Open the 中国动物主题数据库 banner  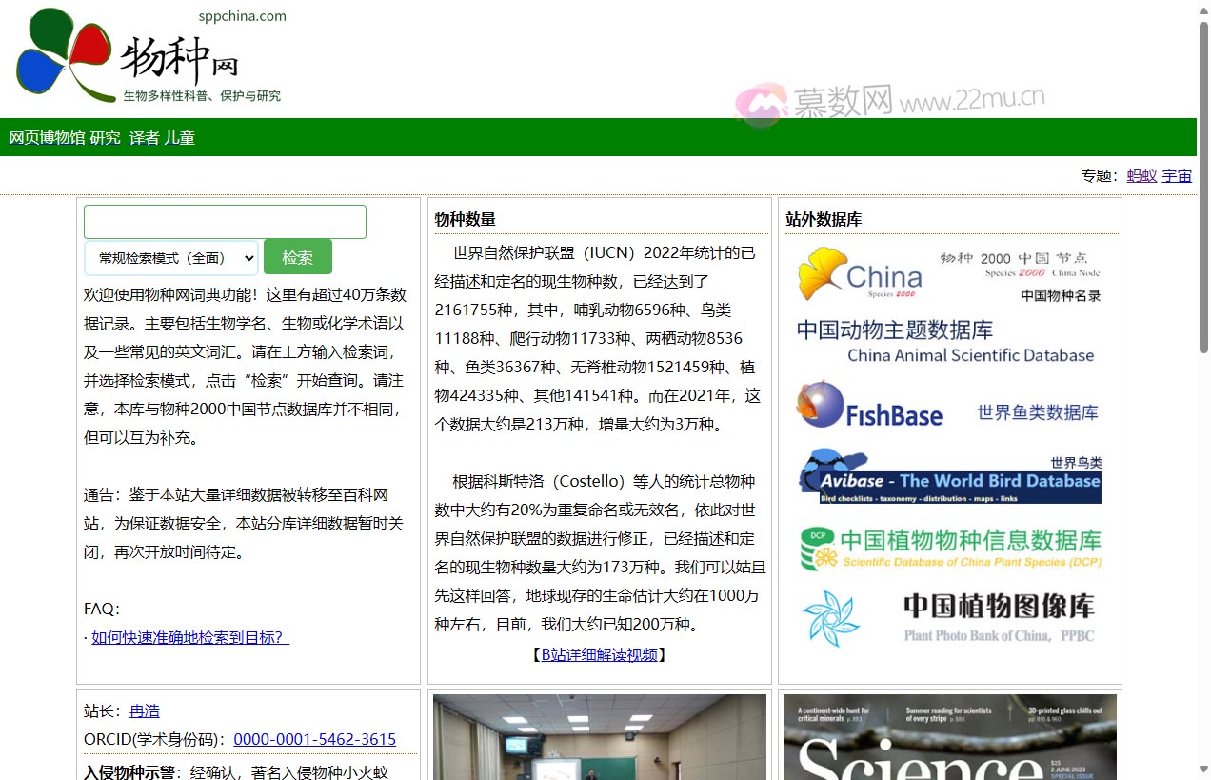click(949, 342)
